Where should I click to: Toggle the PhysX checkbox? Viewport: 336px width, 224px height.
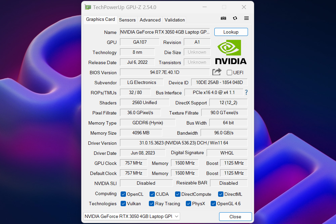pos(188,204)
